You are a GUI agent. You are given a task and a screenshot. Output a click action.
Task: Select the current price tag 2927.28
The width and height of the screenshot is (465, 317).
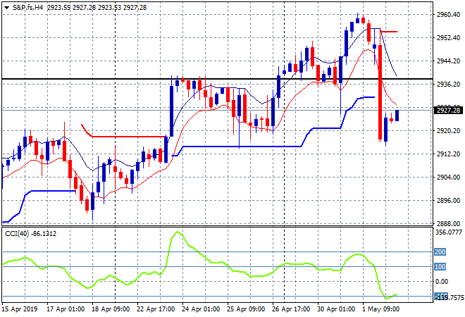[x=448, y=111]
